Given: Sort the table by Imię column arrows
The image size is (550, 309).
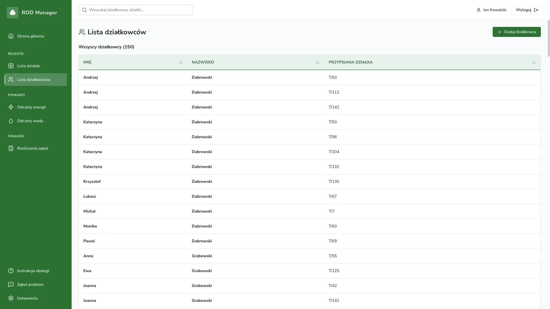Looking at the screenshot, I should tap(180, 62).
